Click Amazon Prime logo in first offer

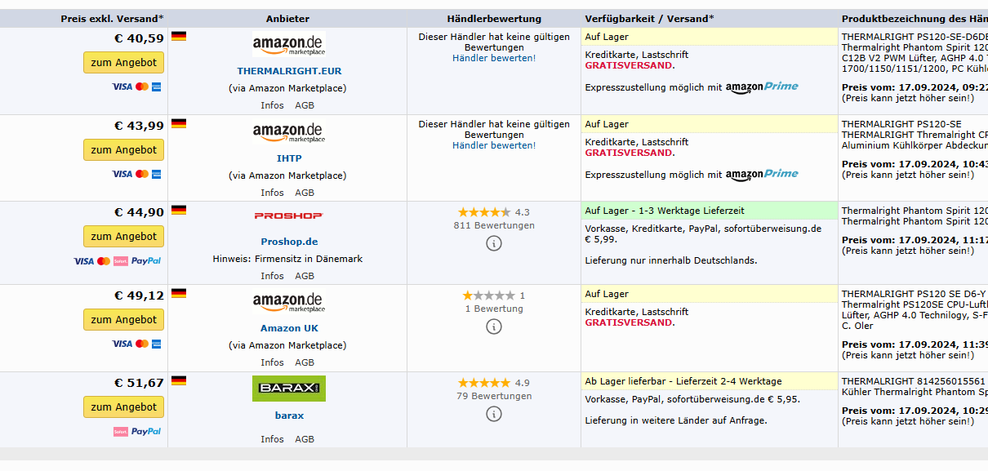(762, 87)
